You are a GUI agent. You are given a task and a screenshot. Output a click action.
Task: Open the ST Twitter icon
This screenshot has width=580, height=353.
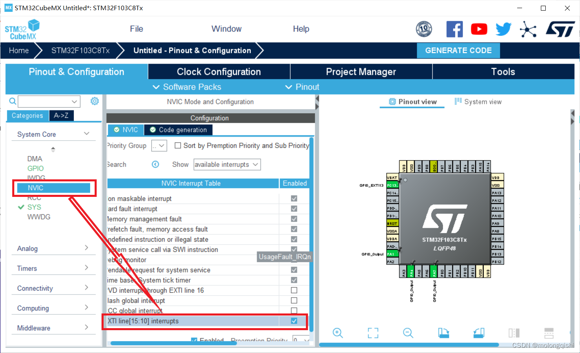pyautogui.click(x=503, y=29)
